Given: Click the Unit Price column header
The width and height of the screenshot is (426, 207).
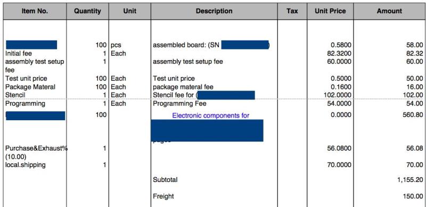Looking at the screenshot, I should [x=330, y=11].
